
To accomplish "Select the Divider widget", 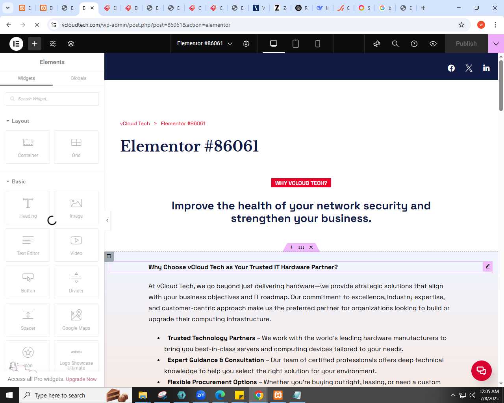I will tap(76, 282).
